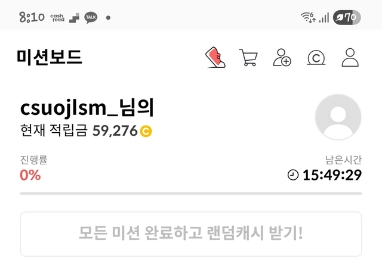382x262 pixels.
Task: Tap the invite friend icon
Action: click(282, 57)
